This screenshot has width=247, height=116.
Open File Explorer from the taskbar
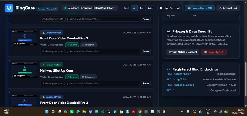[x=84, y=112]
